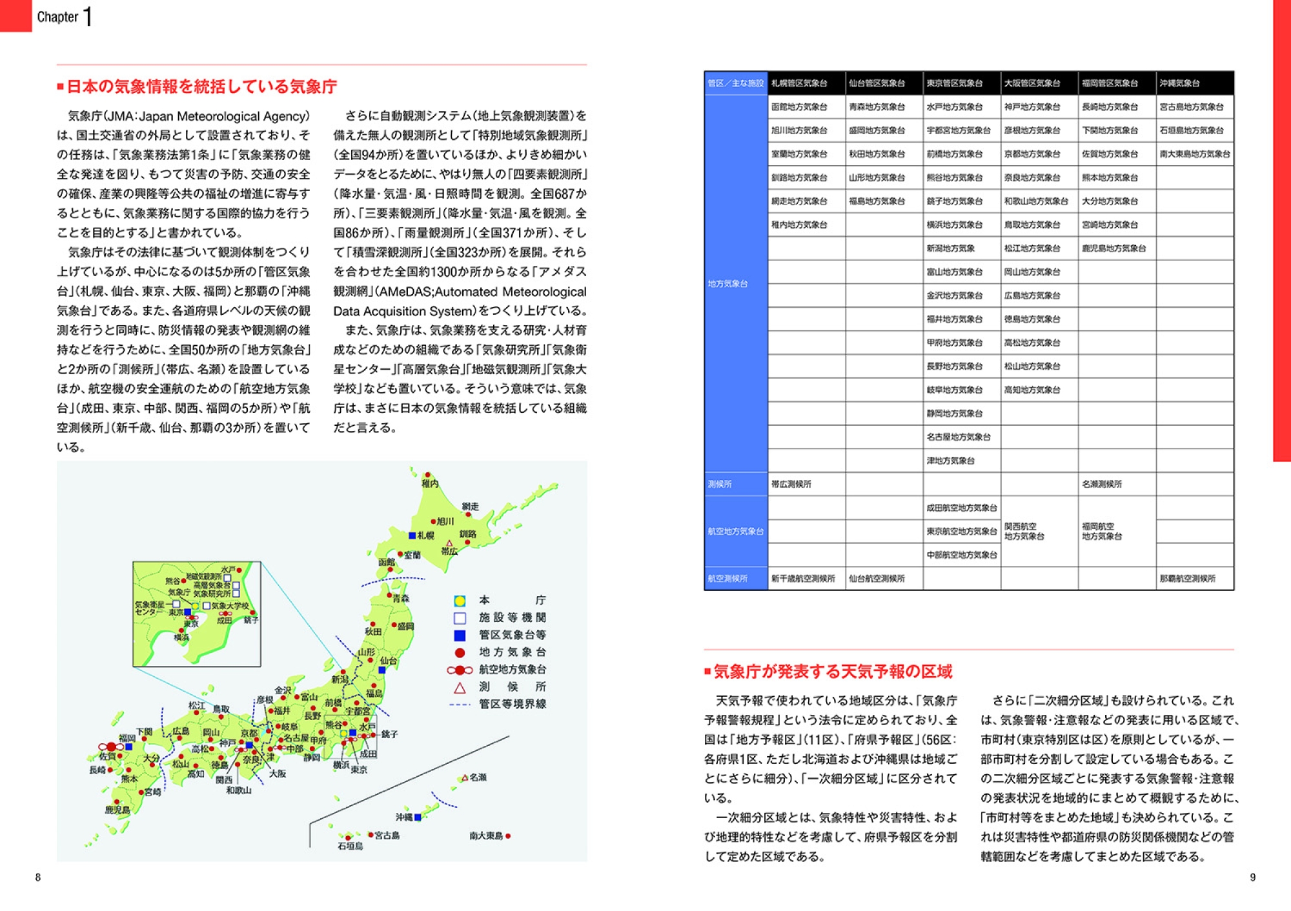This screenshot has height=911, width=1291.
Task: Click the 長崎地方気象台 table cell
Action: pos(1117,107)
